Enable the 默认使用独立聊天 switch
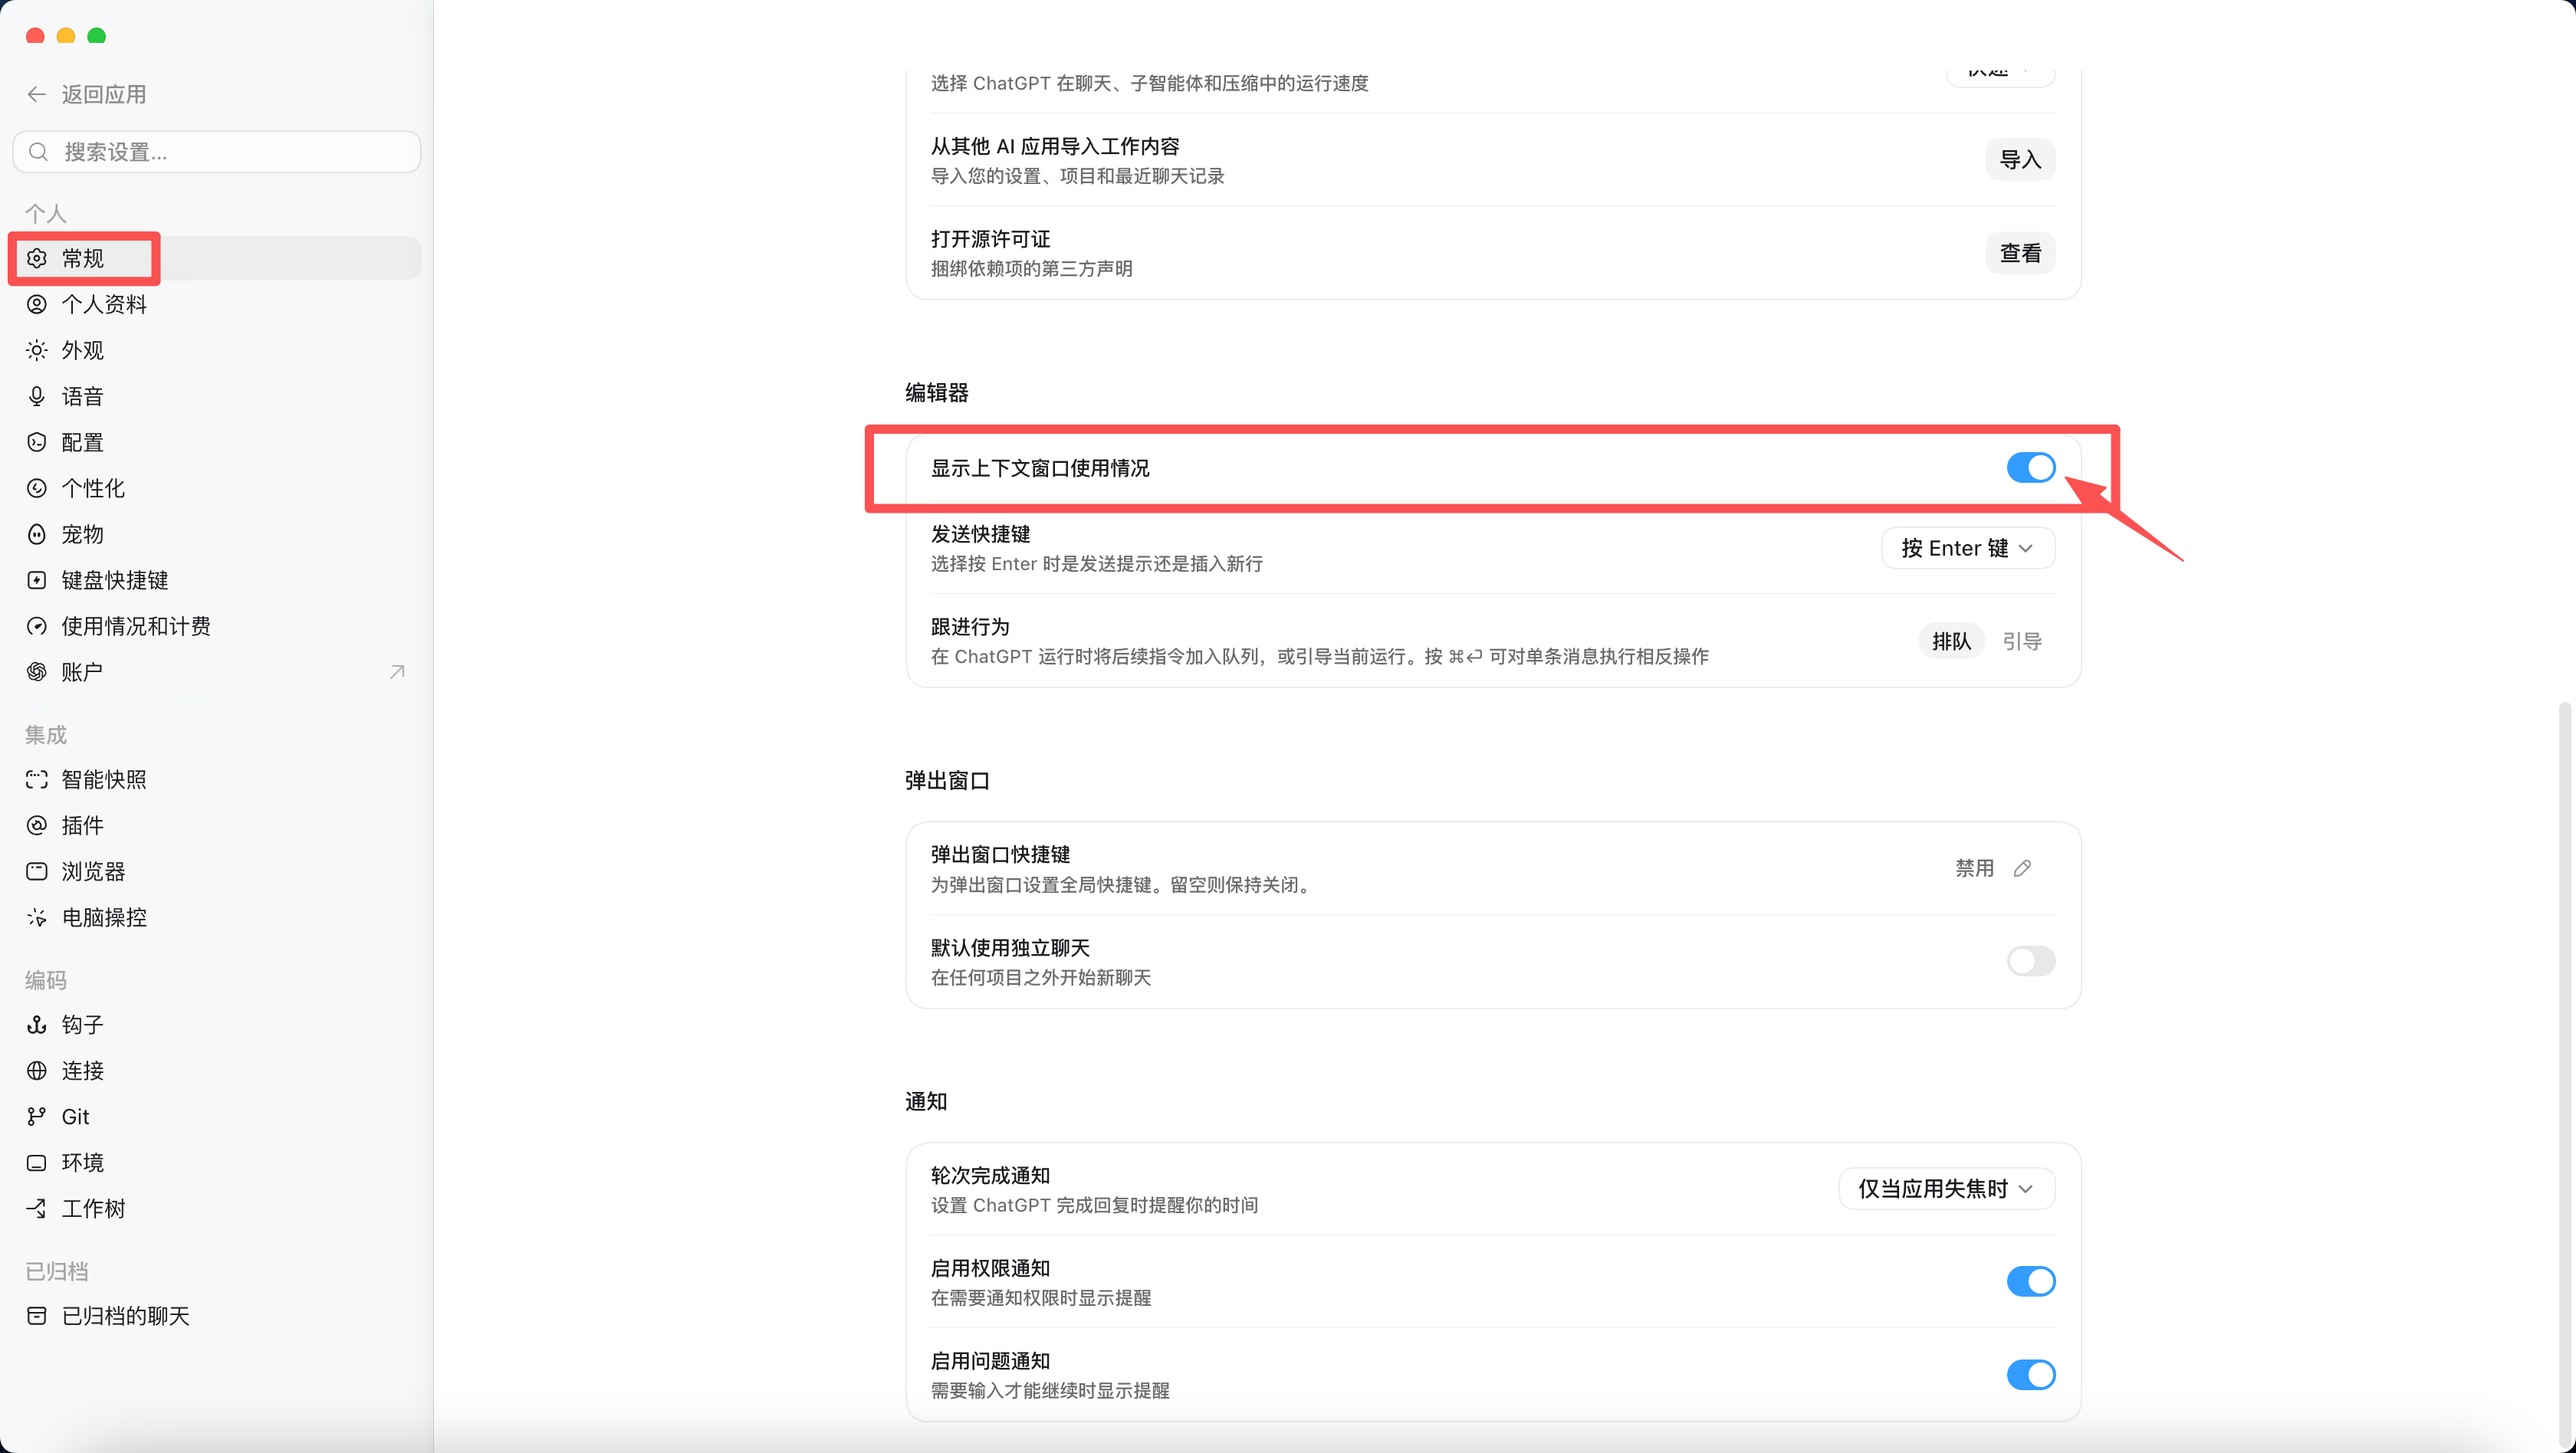Viewport: 2576px width, 1453px height. coord(2030,961)
